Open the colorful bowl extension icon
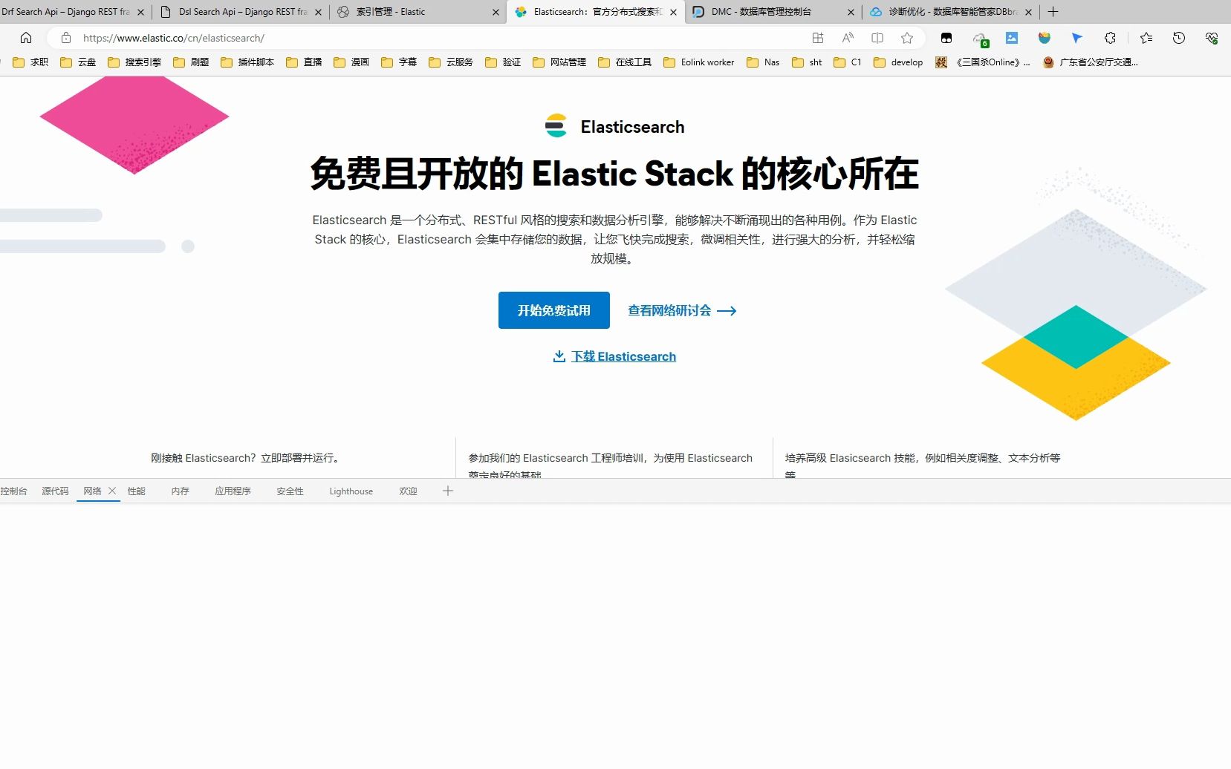Viewport: 1231px width, 769px height. 1045,38
